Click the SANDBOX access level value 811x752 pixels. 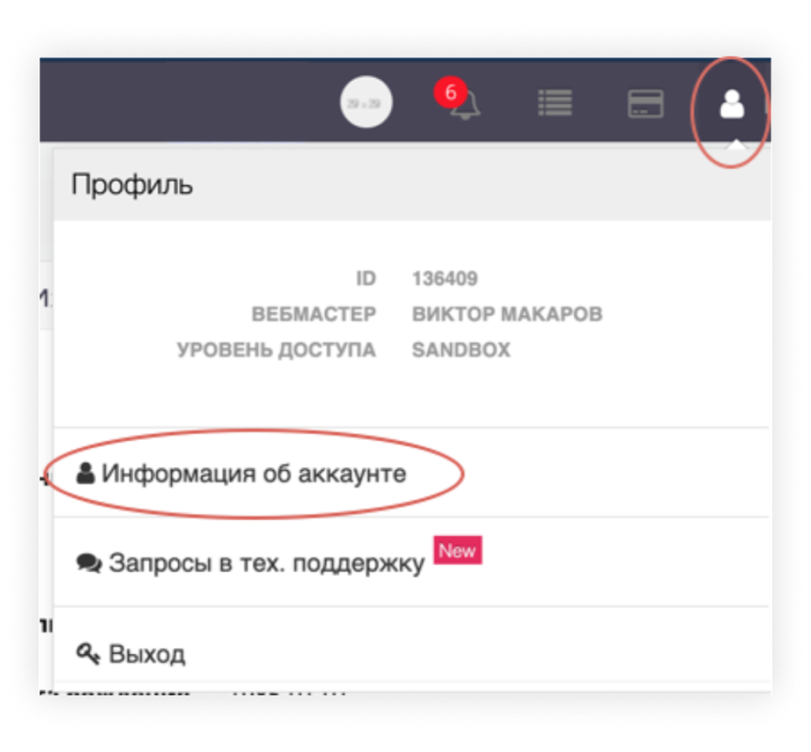tap(461, 350)
